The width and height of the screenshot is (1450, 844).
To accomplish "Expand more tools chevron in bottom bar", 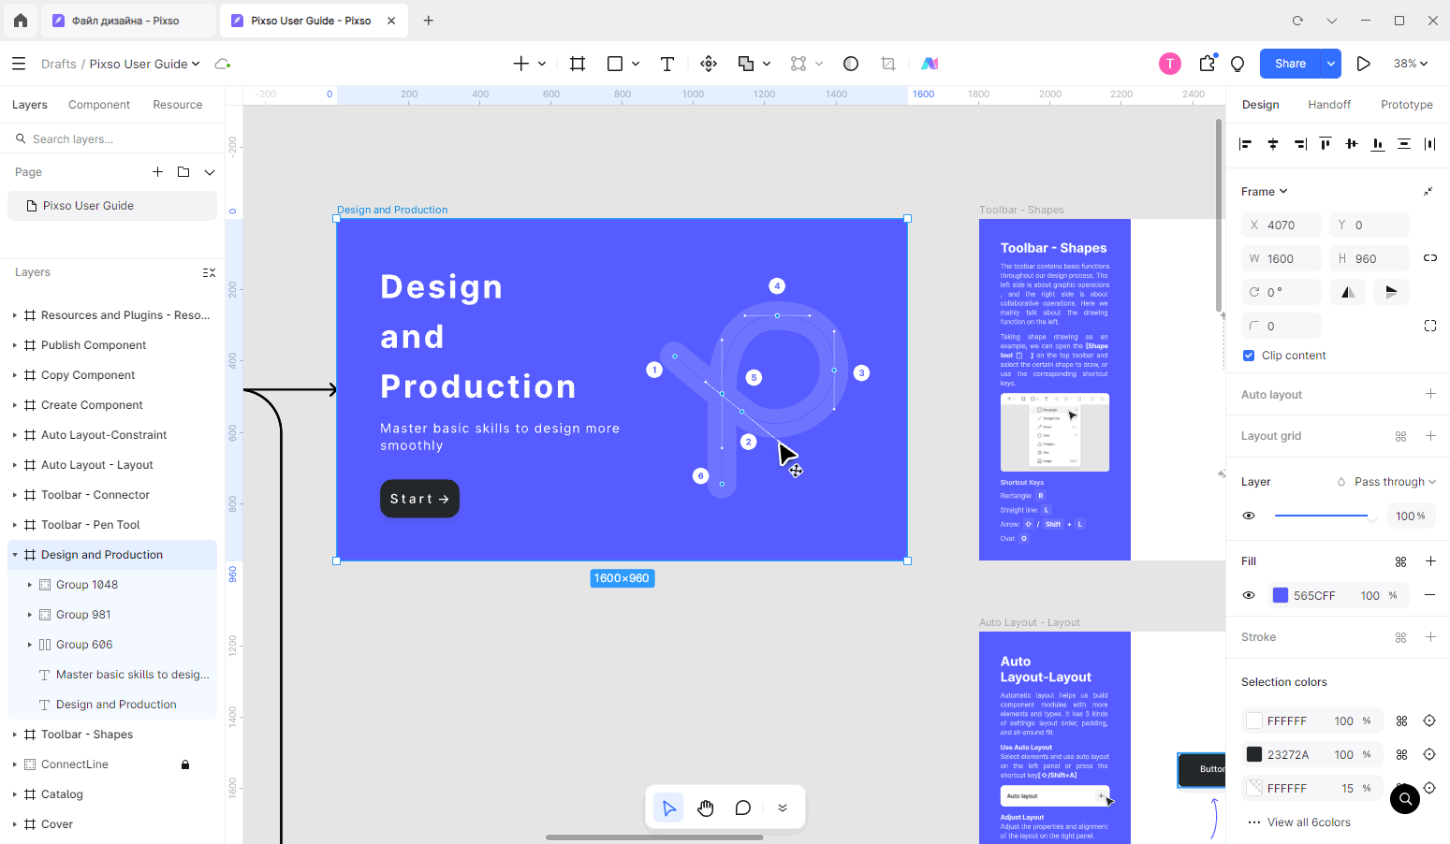I will pyautogui.click(x=783, y=808).
